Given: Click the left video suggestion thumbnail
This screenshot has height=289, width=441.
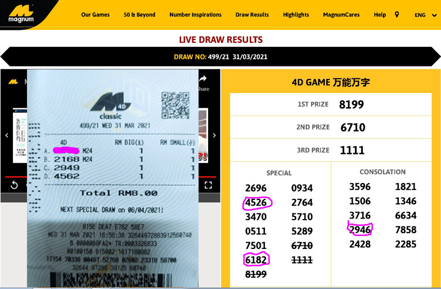Looking at the screenshot, I should coord(20,135).
